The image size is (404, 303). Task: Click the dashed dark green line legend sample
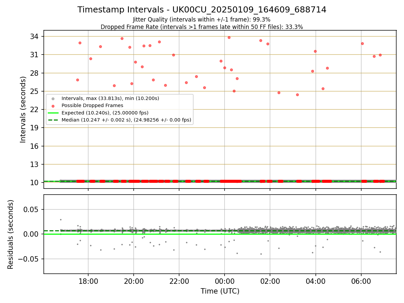[53, 120]
